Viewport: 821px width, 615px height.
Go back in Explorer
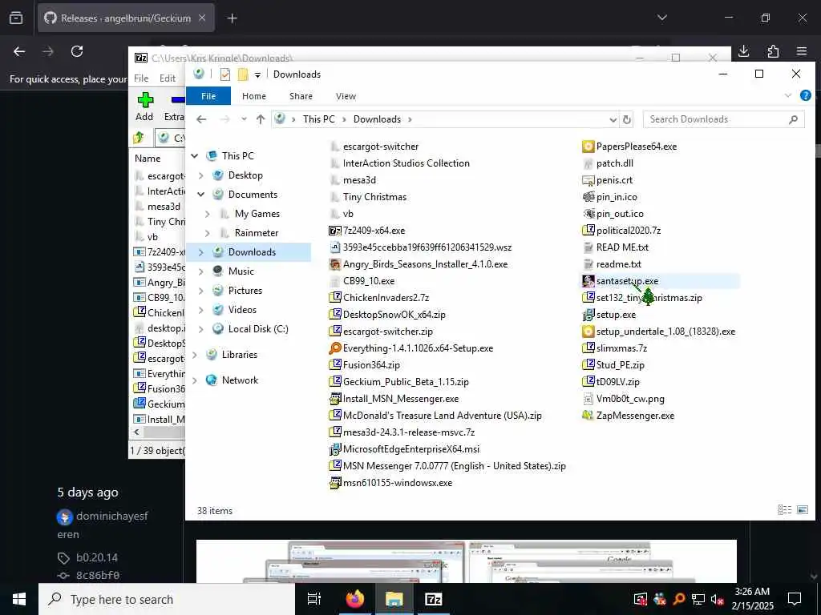201,119
